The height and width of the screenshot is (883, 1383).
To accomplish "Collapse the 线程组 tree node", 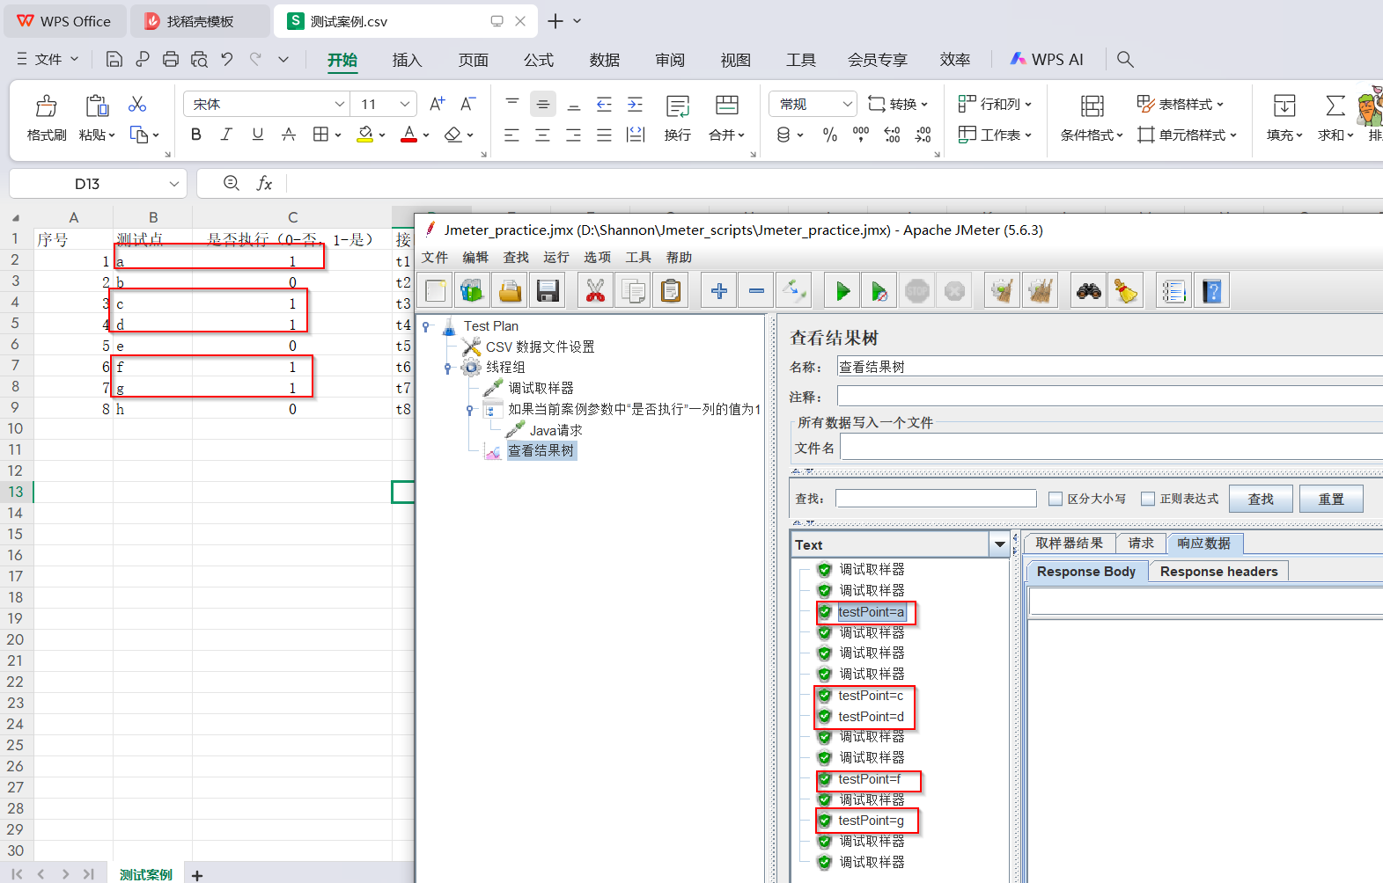I will click(448, 368).
